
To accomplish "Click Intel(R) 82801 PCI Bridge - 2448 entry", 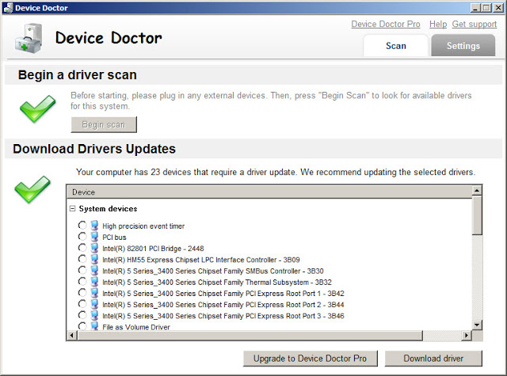I will point(153,249).
